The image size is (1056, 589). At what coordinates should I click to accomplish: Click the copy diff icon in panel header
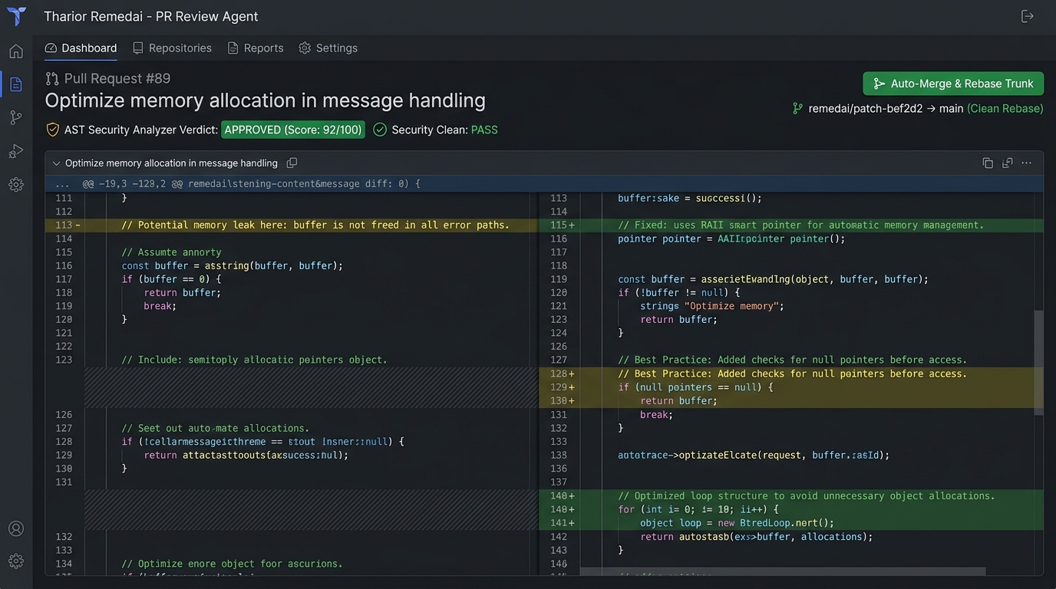point(988,163)
